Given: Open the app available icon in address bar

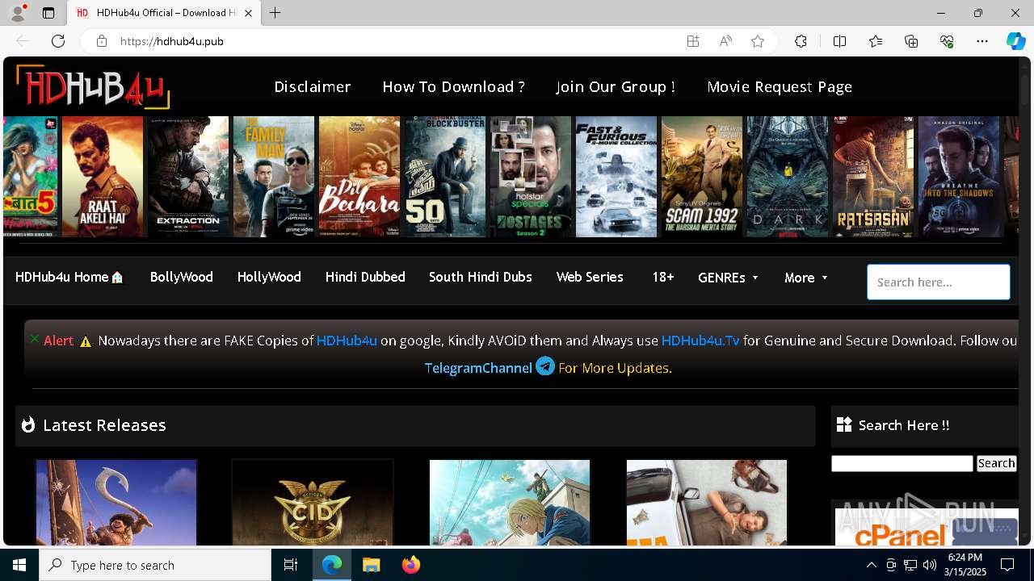Looking at the screenshot, I should (693, 41).
